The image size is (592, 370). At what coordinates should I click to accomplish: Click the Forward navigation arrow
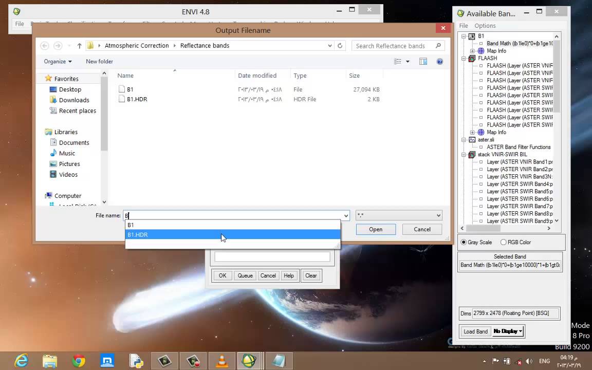[58, 46]
